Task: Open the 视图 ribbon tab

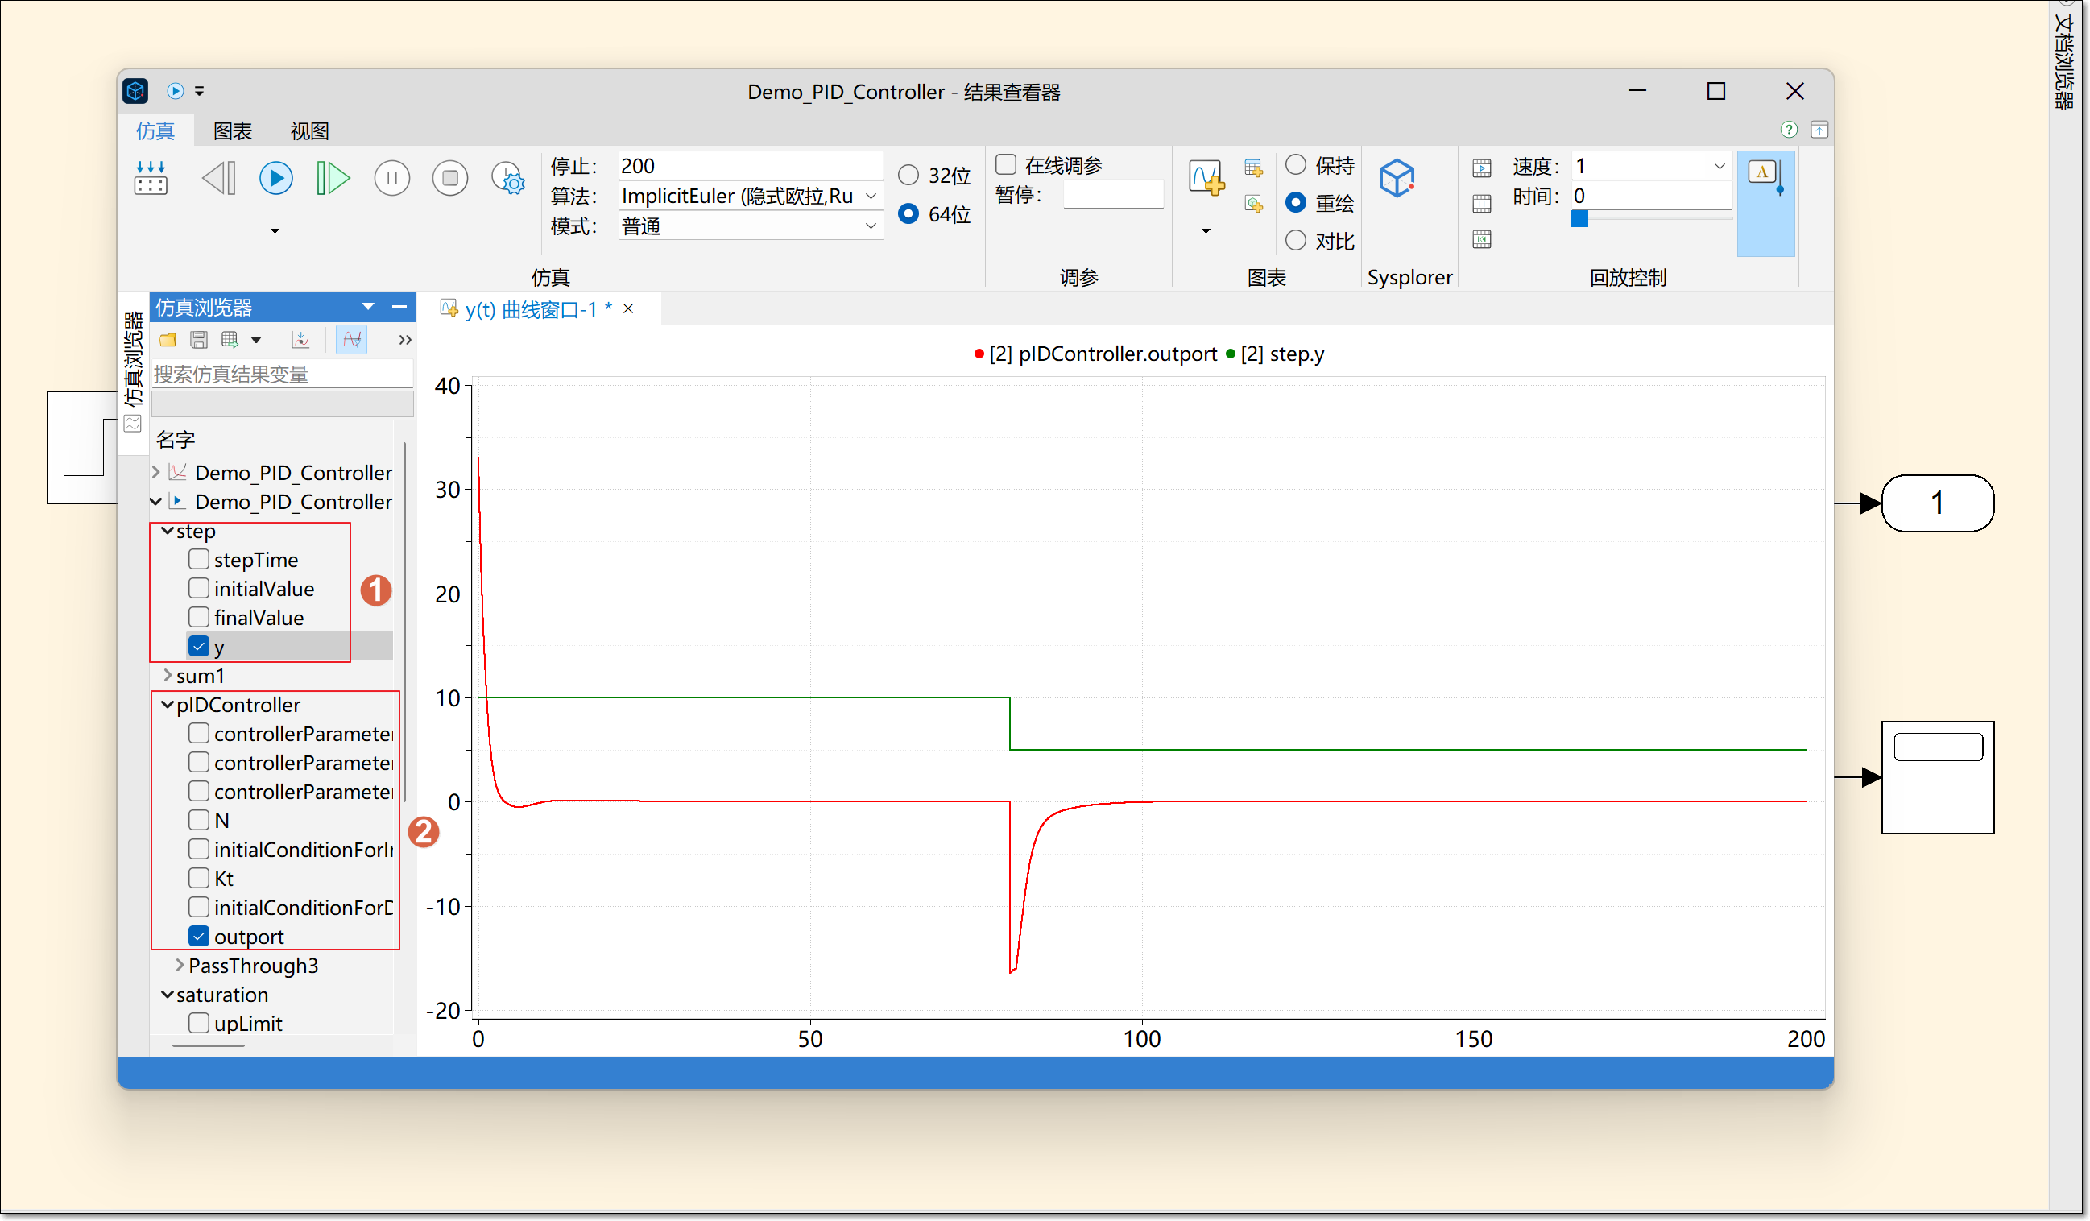Action: [x=309, y=131]
